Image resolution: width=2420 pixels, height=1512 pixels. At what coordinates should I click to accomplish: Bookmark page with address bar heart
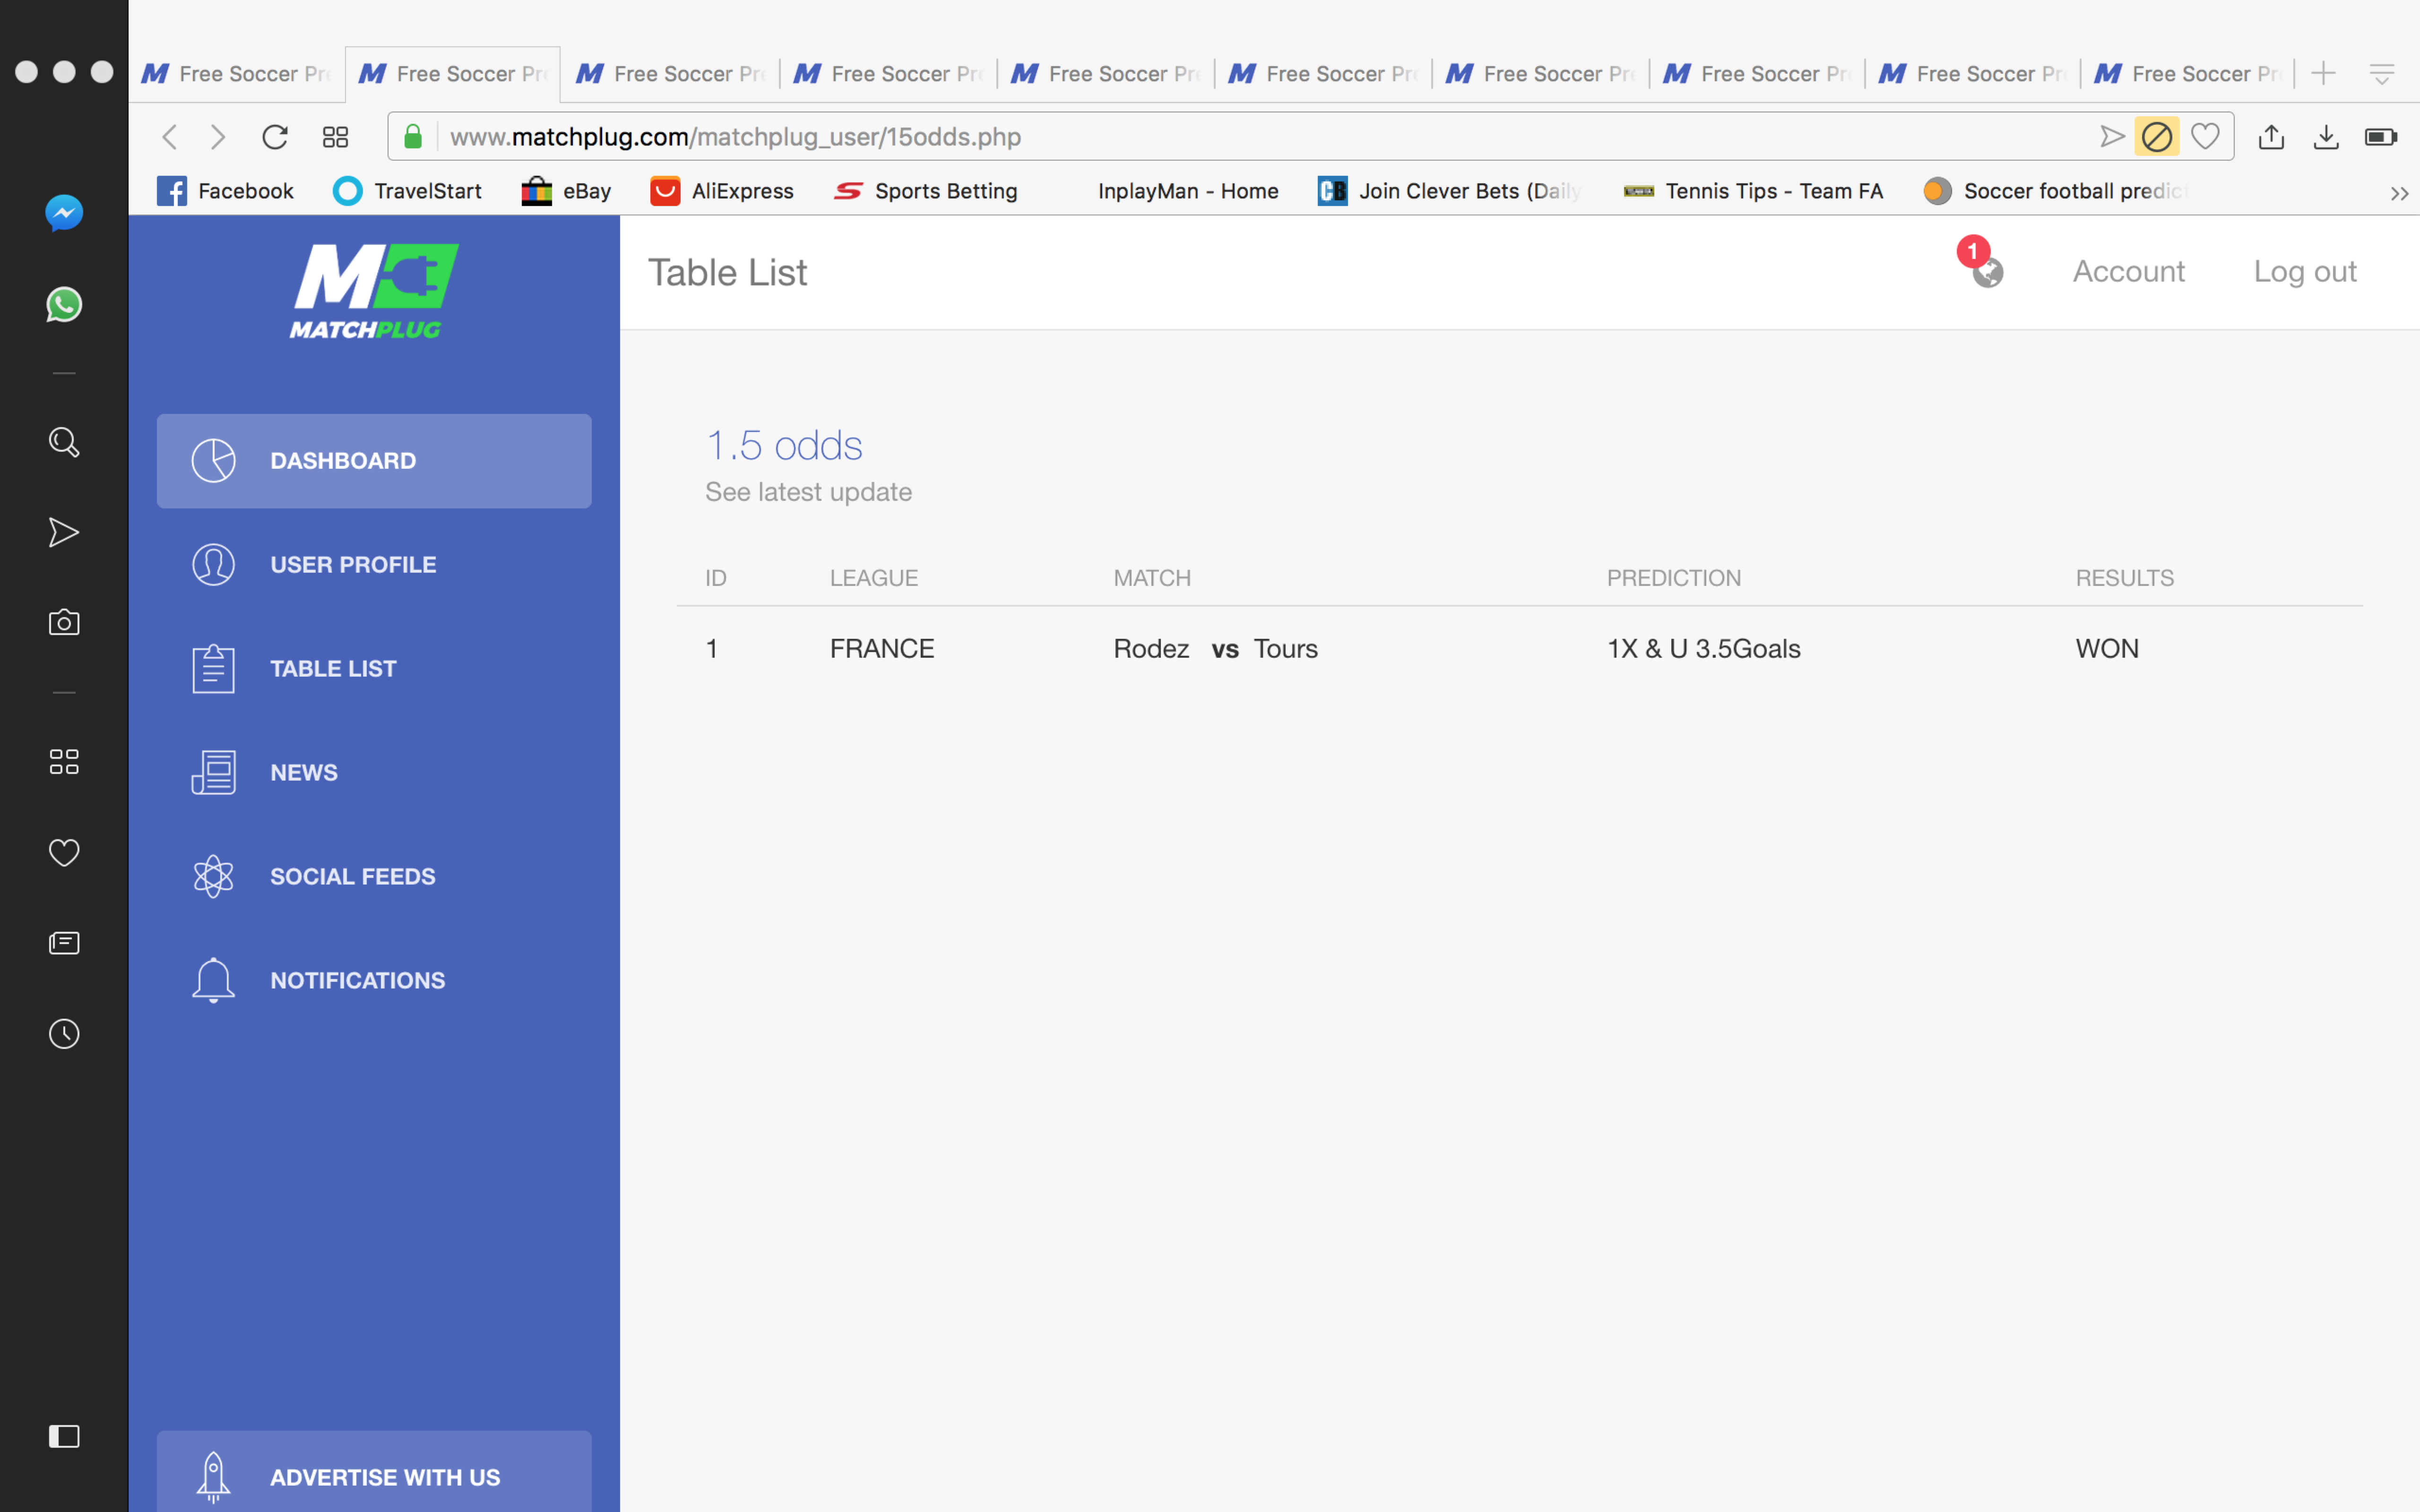[x=2206, y=137]
